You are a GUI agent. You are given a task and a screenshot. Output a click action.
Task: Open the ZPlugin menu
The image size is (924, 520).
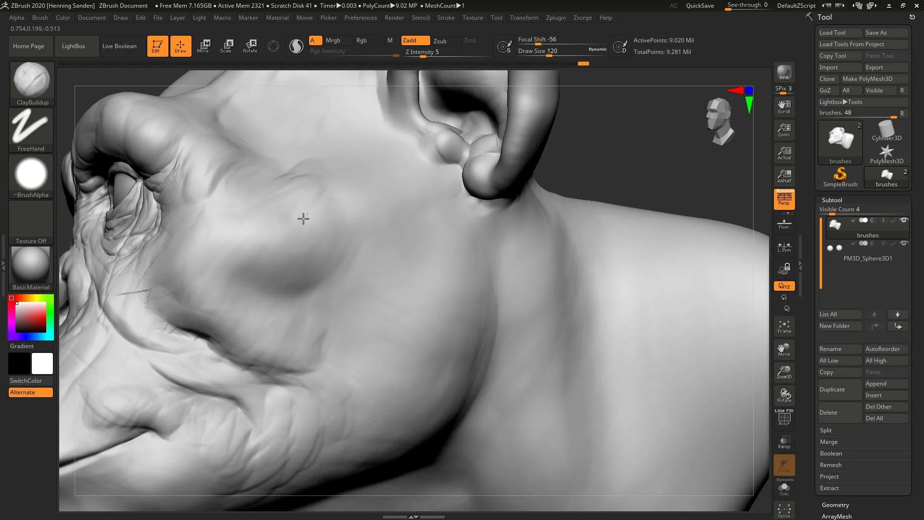point(556,17)
